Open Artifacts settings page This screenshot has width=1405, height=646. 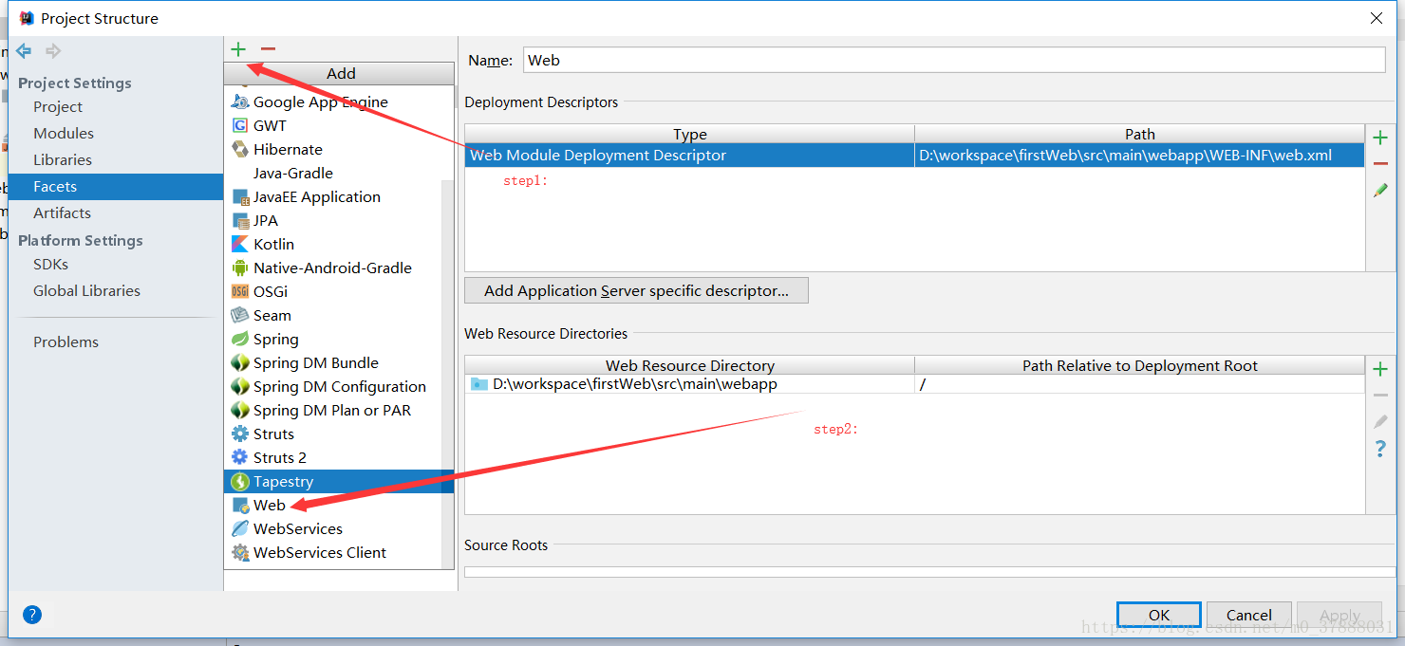coord(115,212)
